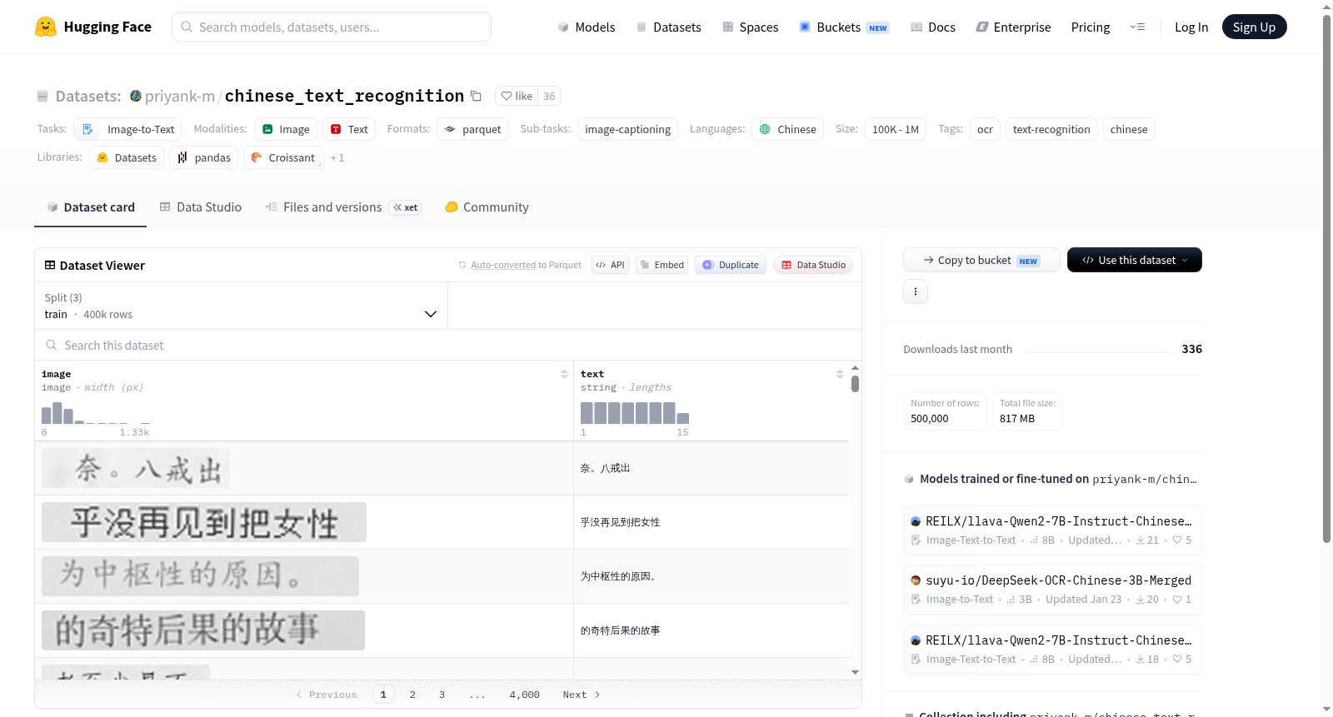
Task: Open the Spaces menu item
Action: [x=750, y=27]
